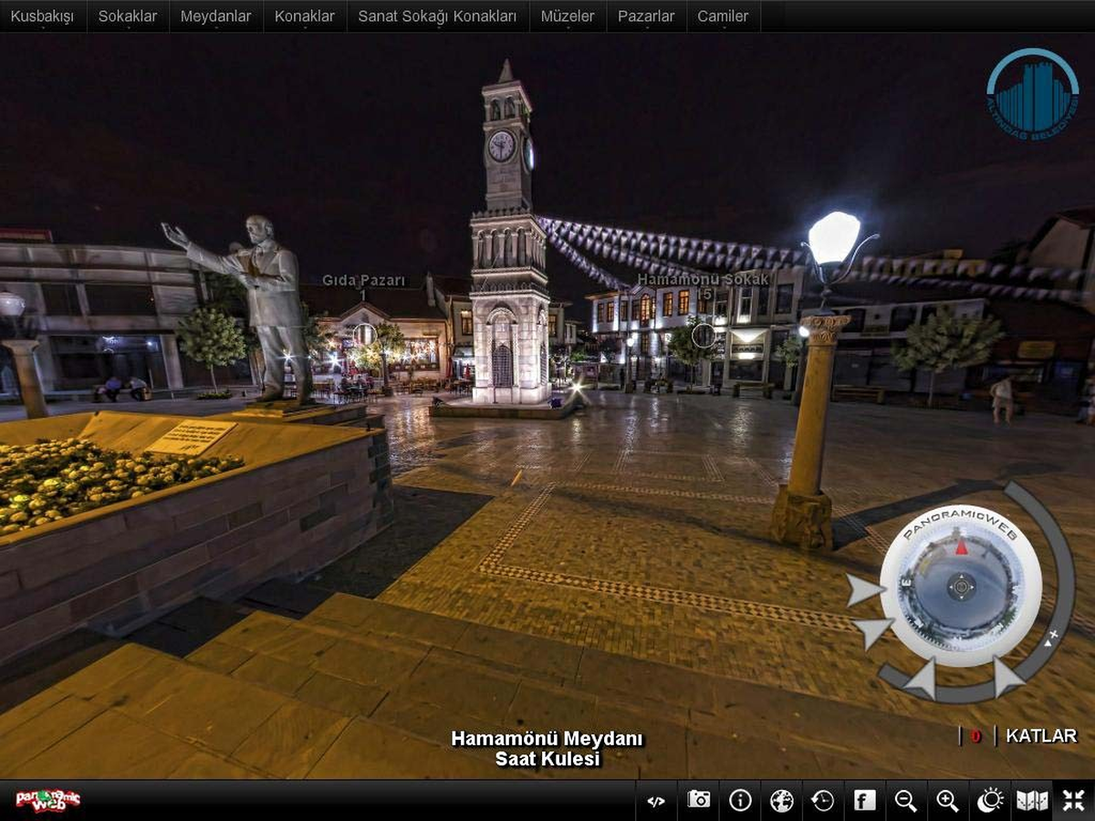
Task: Open the Sokaklar menu
Action: 128,16
